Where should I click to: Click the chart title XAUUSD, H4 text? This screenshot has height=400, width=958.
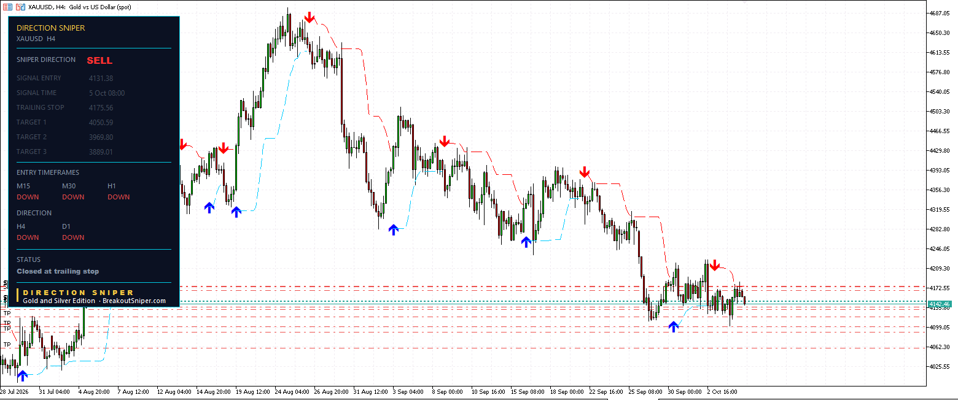tap(46, 6)
